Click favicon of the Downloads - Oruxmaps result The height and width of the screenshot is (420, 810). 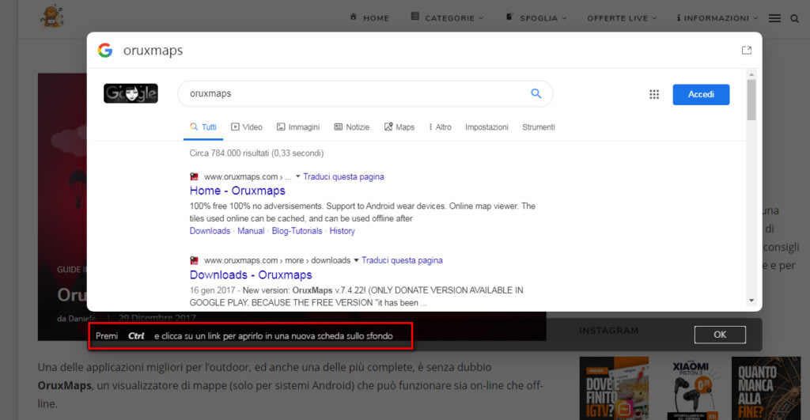pyautogui.click(x=195, y=260)
